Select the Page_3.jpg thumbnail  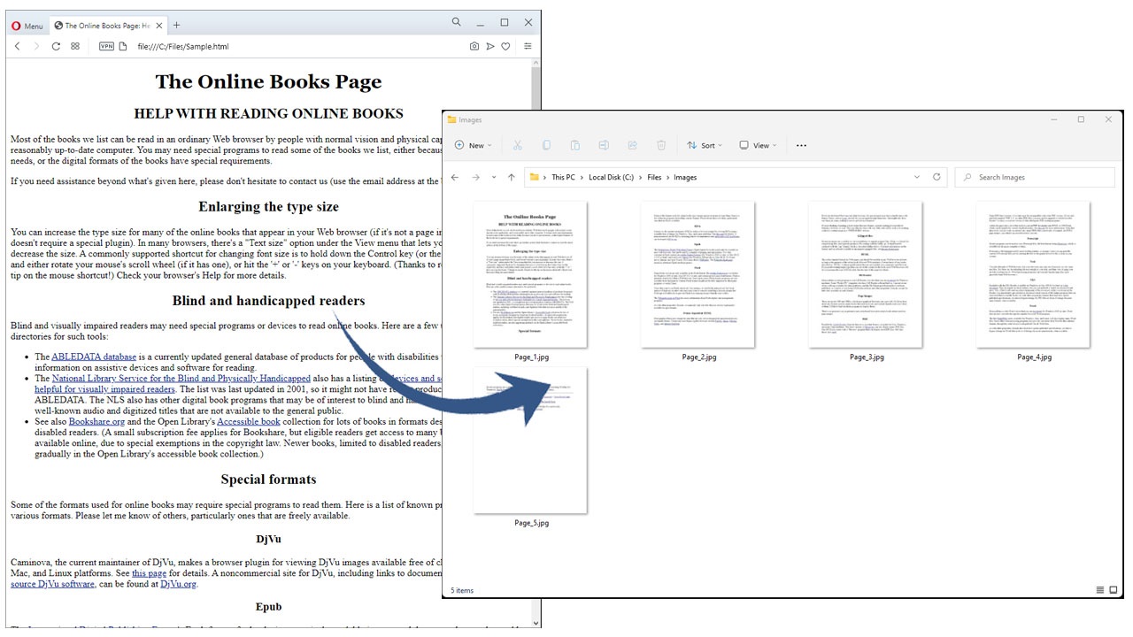[x=866, y=274]
